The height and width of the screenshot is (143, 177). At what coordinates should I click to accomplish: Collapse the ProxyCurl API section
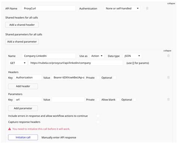[x=171, y=3]
